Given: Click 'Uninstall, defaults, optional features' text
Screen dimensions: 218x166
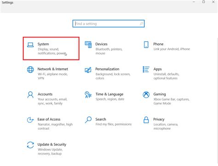Looking at the screenshot, I should pyautogui.click(x=166, y=76).
